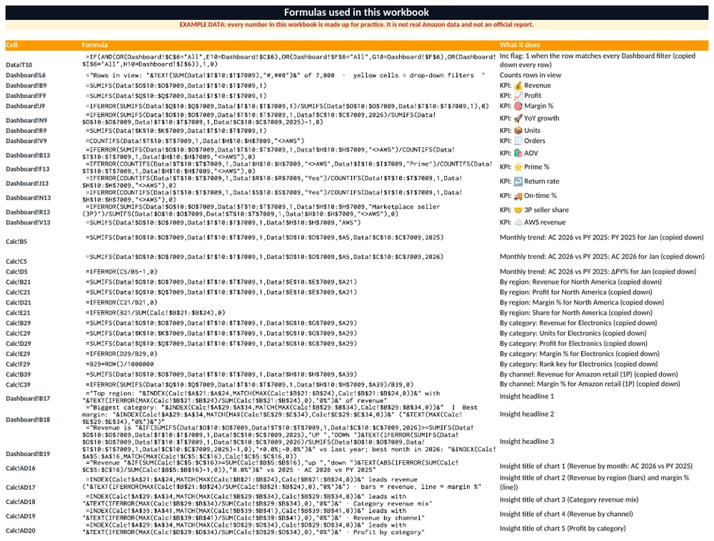Image resolution: width=714 pixels, height=541 pixels.
Task: Click the formula "=B29+ROW()/1000000"
Action: point(120,364)
